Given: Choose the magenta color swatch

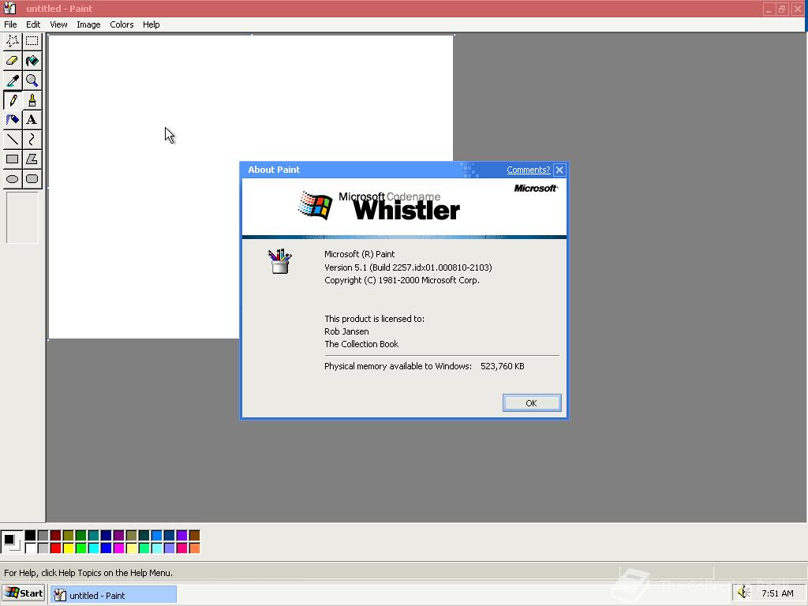Looking at the screenshot, I should click(x=119, y=548).
